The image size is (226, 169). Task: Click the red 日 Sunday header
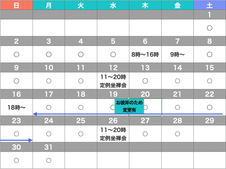[16, 5]
